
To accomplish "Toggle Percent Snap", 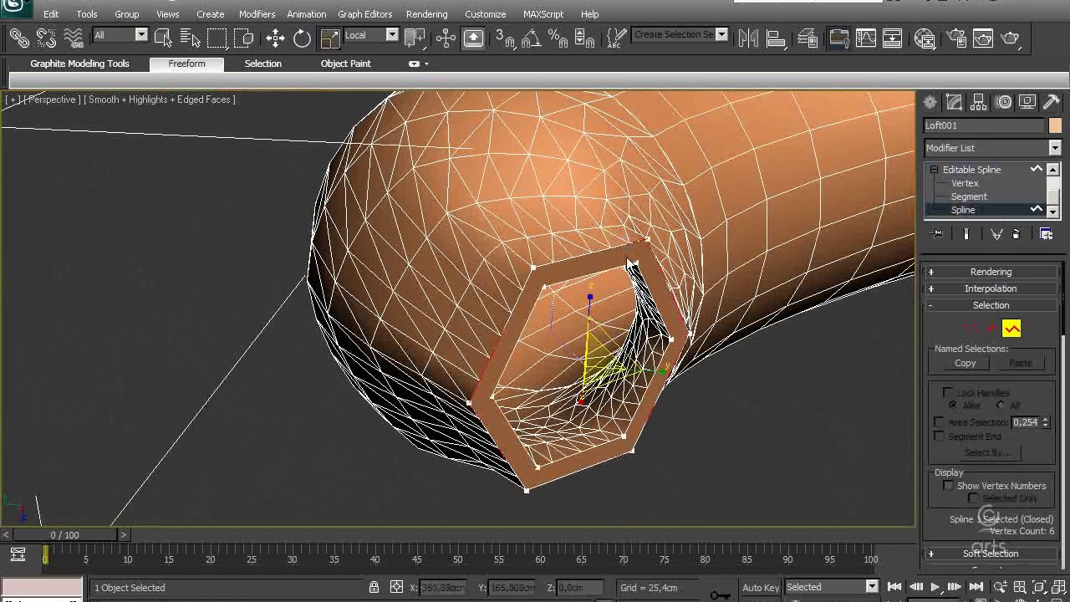I will click(558, 37).
